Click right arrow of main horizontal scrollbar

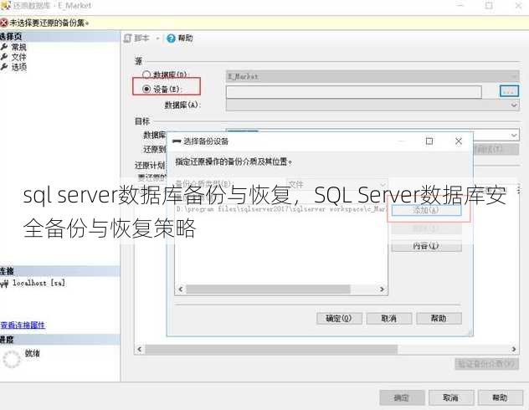coord(514,349)
